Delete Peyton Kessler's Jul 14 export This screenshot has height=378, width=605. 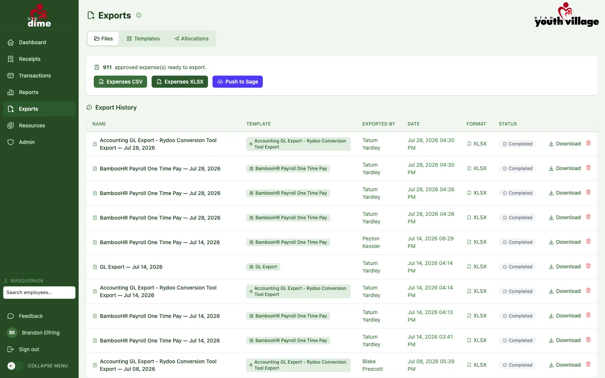point(588,242)
